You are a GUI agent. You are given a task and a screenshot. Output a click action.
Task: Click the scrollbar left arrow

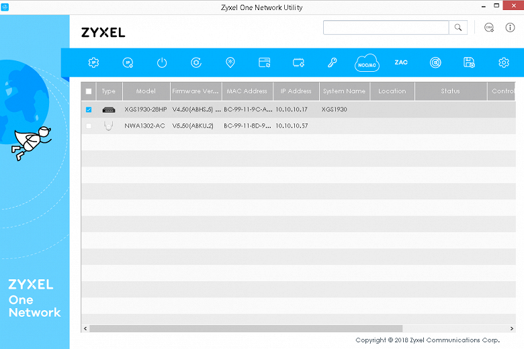(85, 329)
